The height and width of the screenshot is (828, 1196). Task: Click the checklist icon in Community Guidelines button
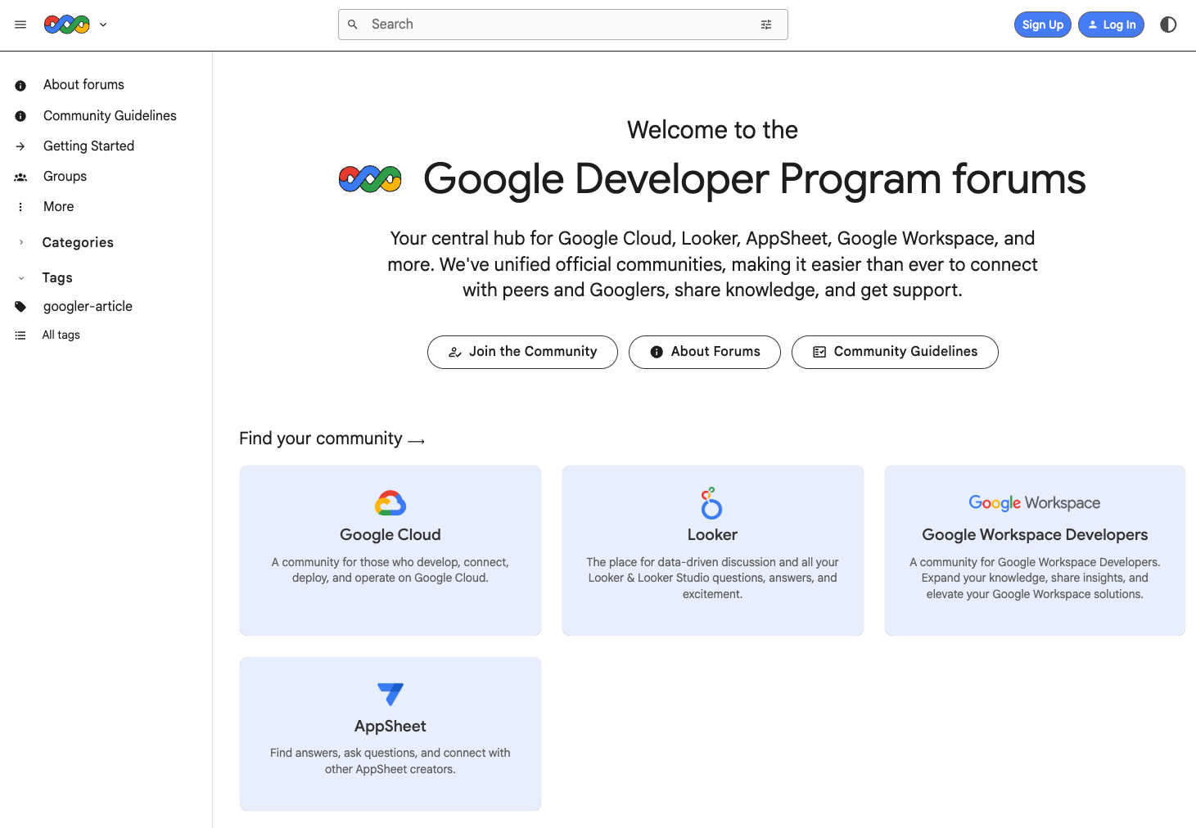click(x=819, y=353)
